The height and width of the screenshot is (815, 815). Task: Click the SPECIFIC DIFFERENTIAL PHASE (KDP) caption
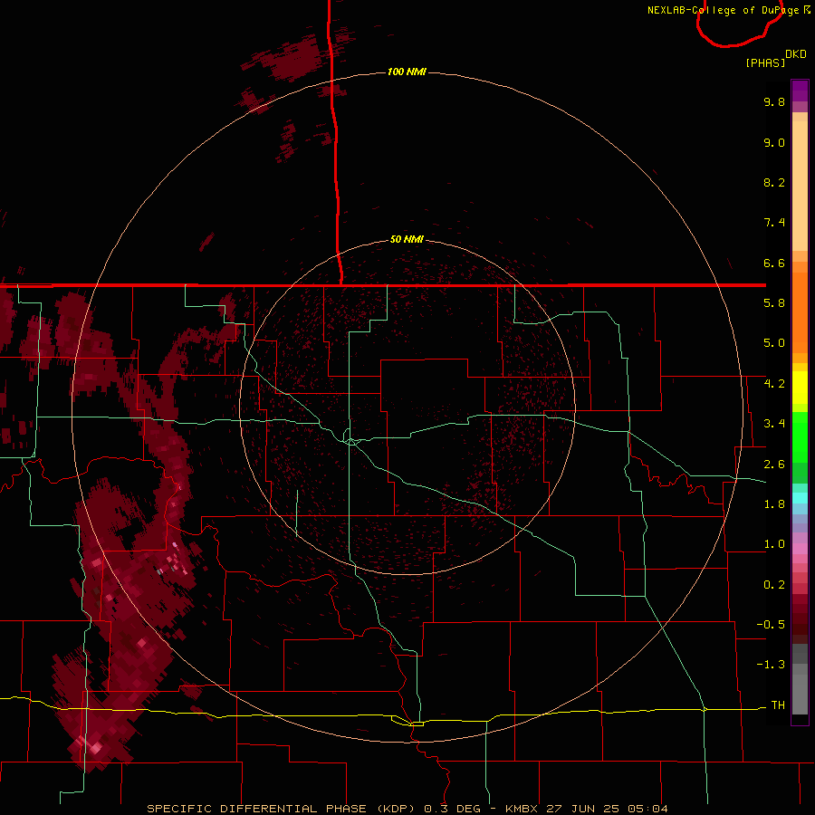(x=281, y=809)
